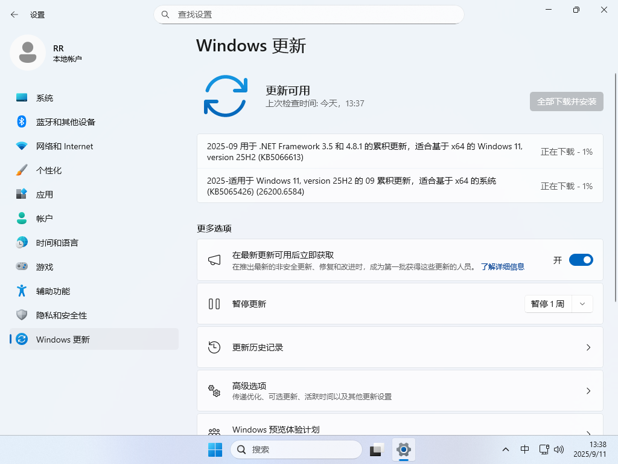
Task: Click the RR user avatar icon
Action: (x=28, y=53)
